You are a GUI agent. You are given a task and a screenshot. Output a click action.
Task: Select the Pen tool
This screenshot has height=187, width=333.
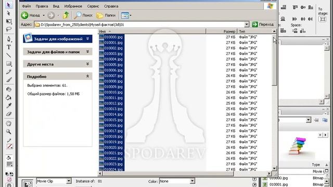(x=9, y=39)
